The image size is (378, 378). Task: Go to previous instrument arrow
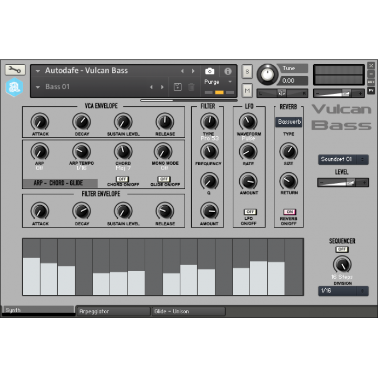[183, 71]
